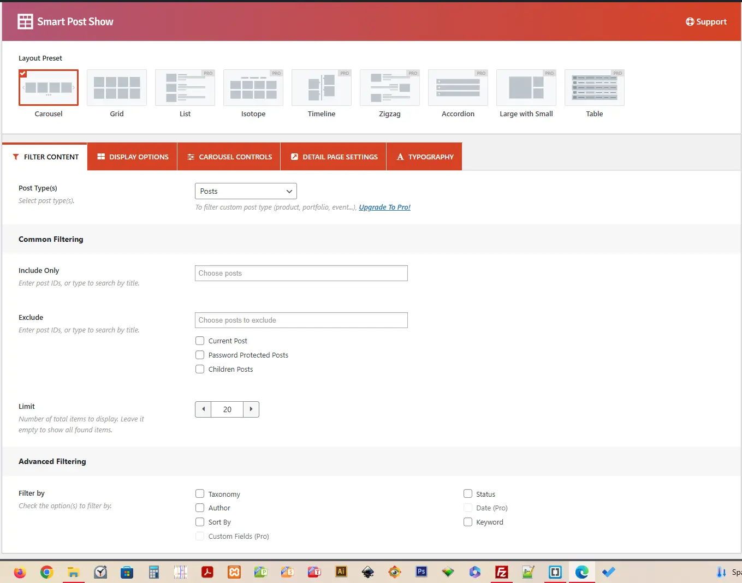742x583 pixels.
Task: Switch to the Display Options tab
Action: (133, 157)
